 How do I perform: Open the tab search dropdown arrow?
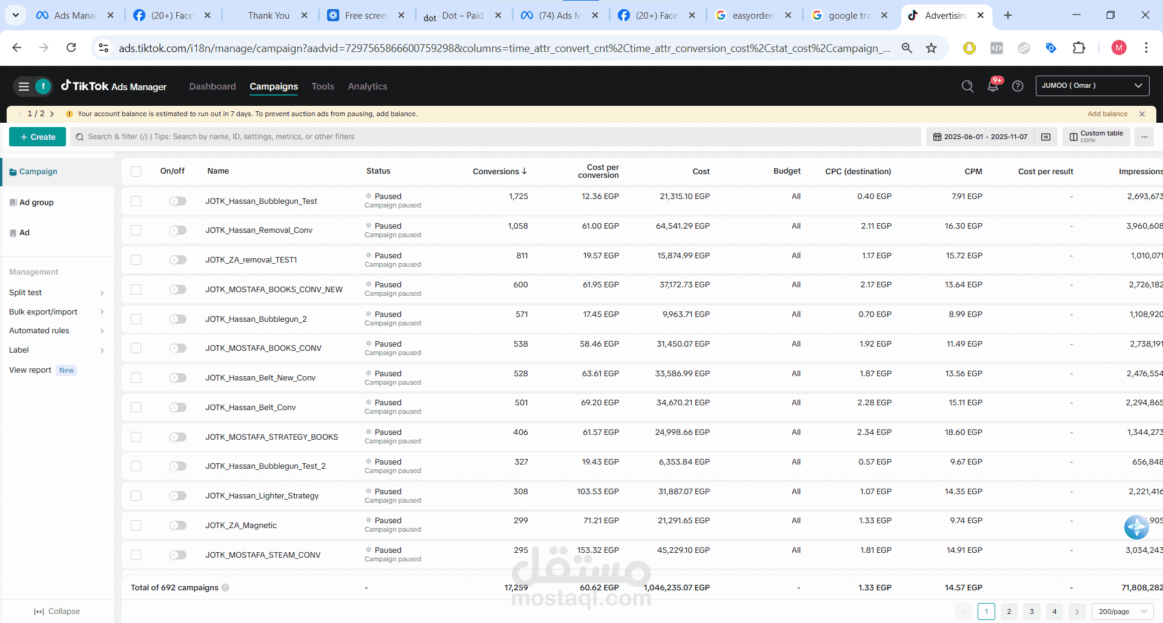pos(16,15)
